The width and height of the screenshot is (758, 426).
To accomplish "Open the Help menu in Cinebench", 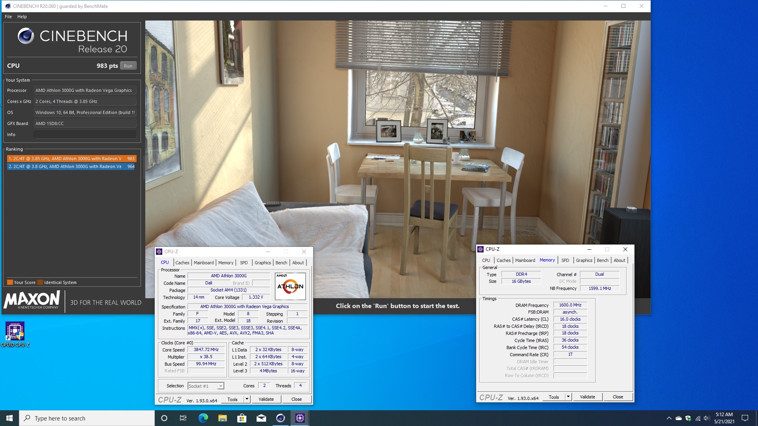I will pyautogui.click(x=22, y=17).
